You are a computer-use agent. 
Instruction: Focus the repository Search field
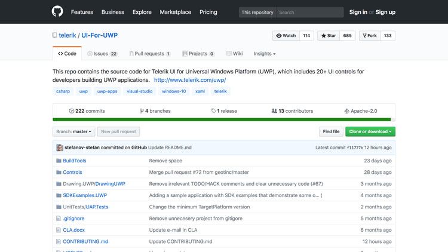click(x=309, y=13)
